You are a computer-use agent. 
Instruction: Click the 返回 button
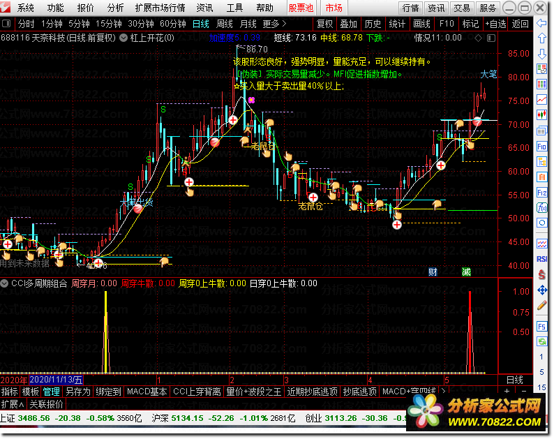pyautogui.click(x=520, y=24)
